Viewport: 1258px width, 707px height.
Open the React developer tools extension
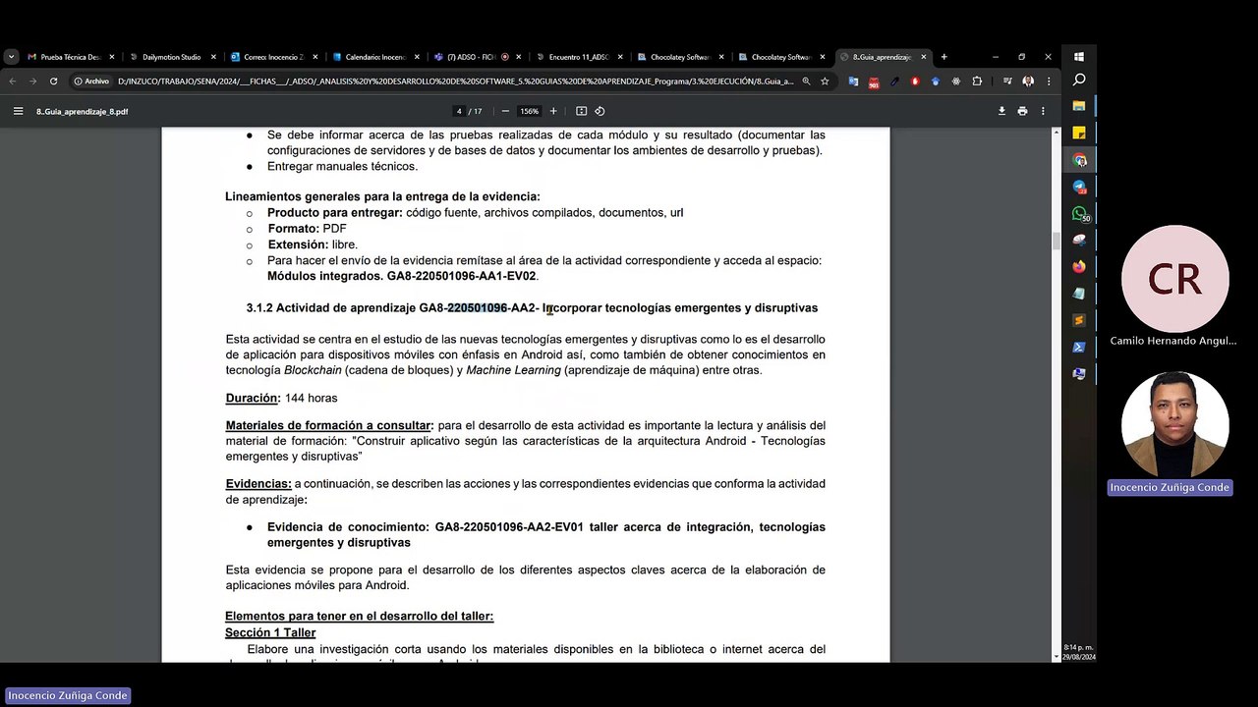[x=956, y=82]
